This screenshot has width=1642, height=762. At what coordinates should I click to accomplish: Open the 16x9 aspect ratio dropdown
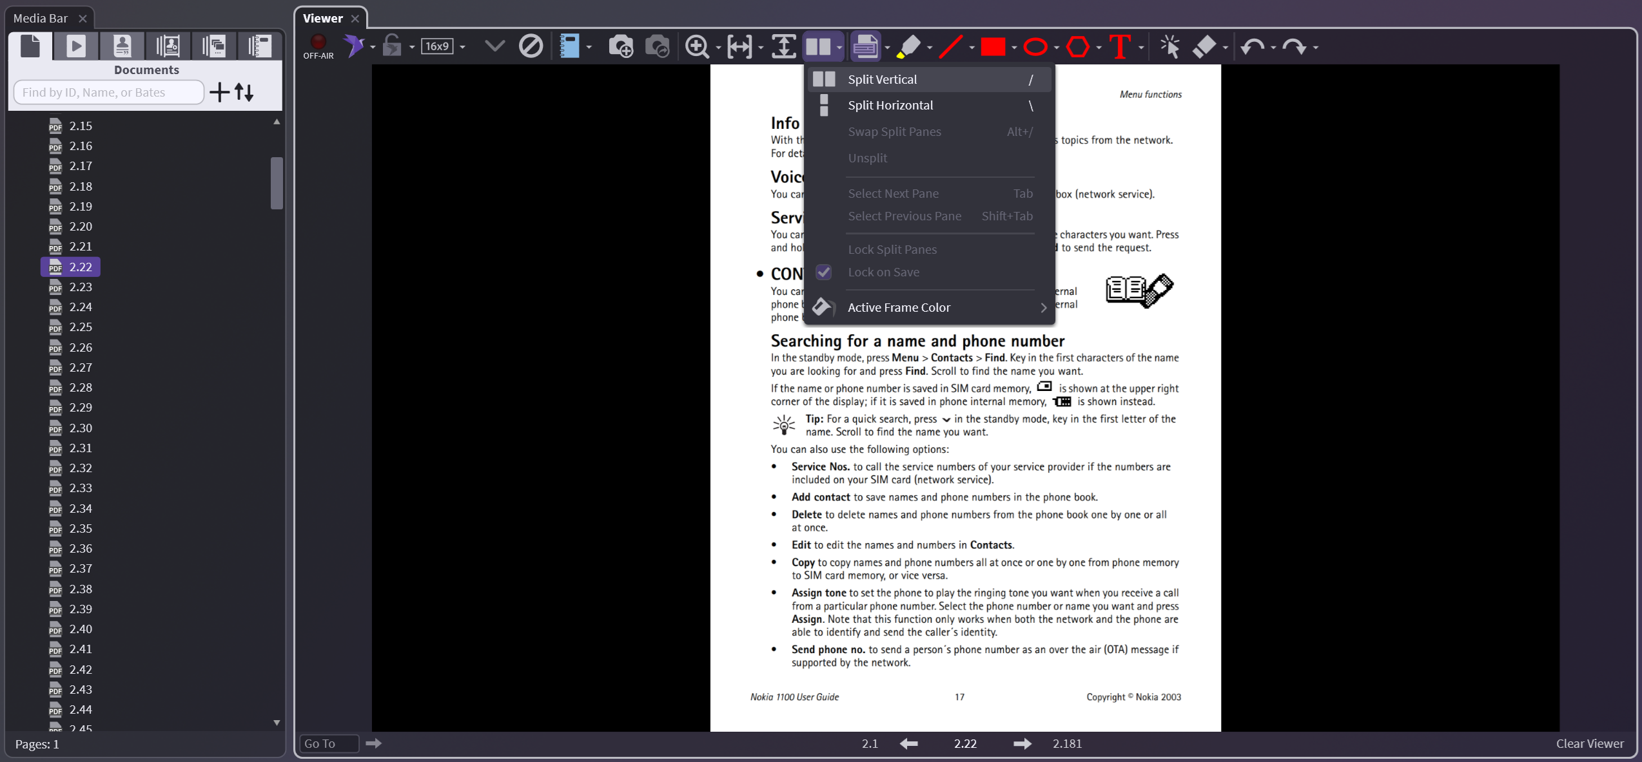(x=462, y=47)
